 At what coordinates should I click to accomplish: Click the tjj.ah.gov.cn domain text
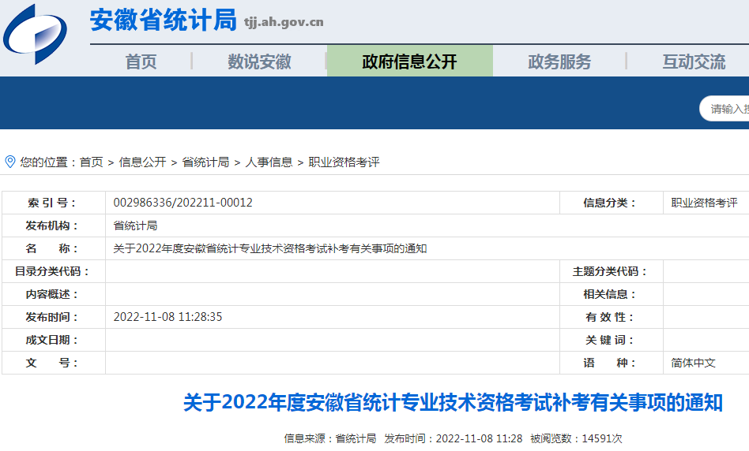(284, 22)
